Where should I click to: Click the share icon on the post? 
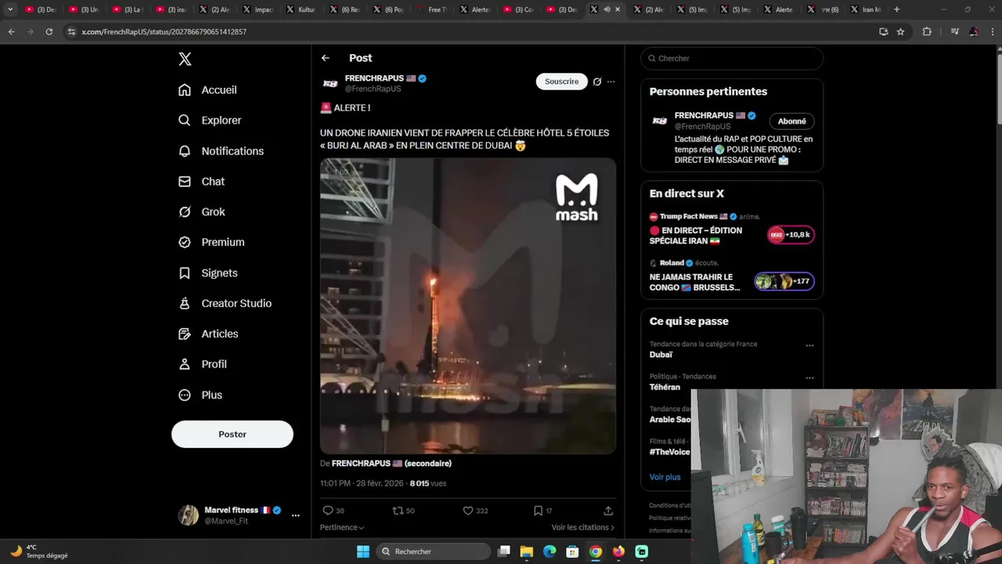[608, 511]
